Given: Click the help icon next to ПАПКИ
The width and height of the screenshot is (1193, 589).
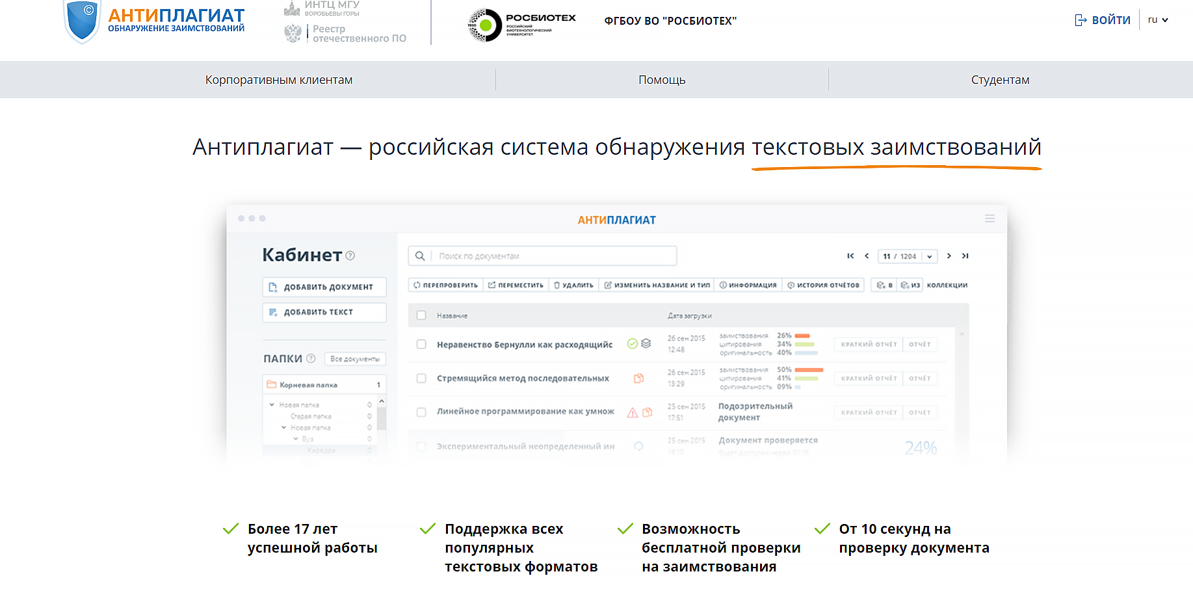Looking at the screenshot, I should pos(311,358).
